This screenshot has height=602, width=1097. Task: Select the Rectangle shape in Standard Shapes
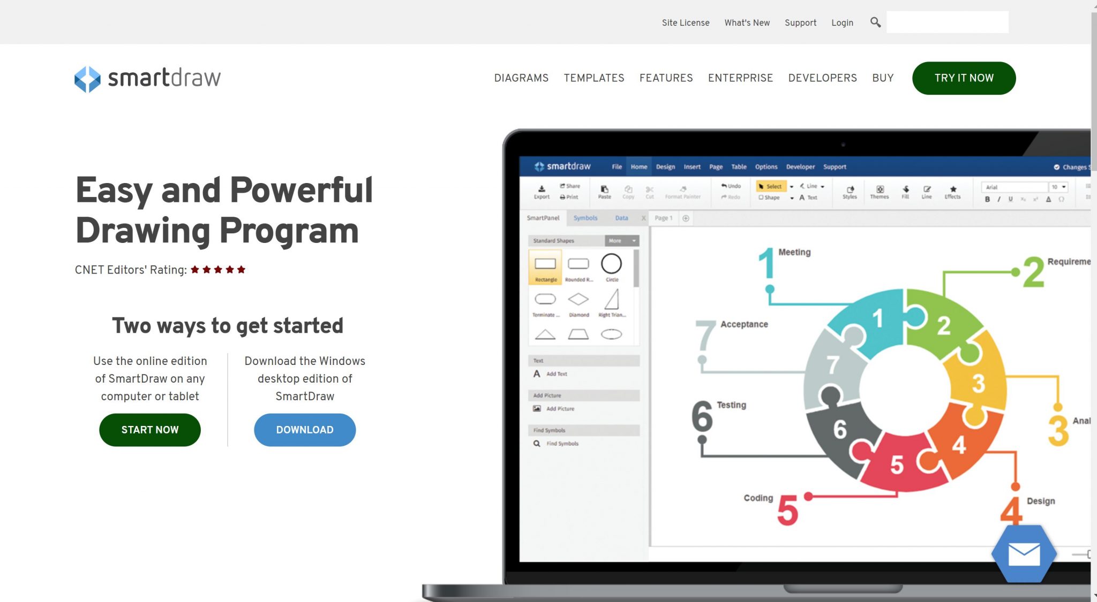tap(545, 268)
